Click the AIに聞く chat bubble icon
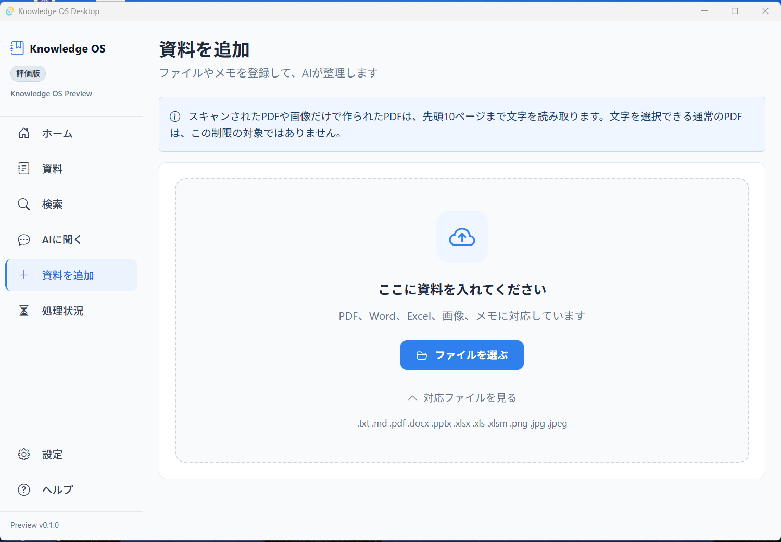 (24, 240)
